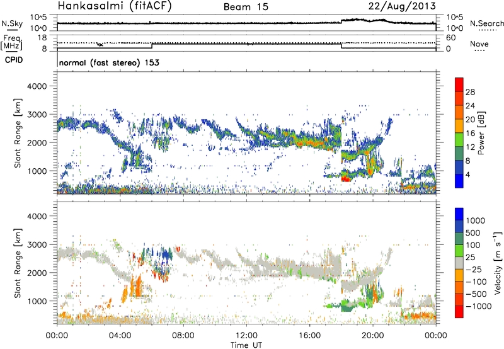Click the date '22/Aug/2013'
This screenshot has width=504, height=349.
(x=402, y=6)
